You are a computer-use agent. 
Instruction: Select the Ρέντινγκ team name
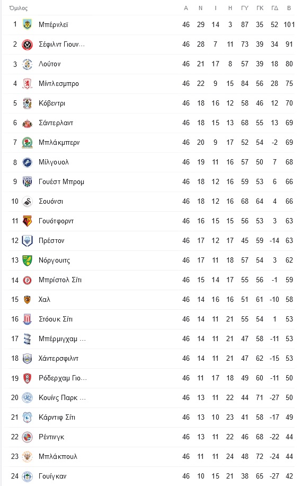pyautogui.click(x=51, y=437)
